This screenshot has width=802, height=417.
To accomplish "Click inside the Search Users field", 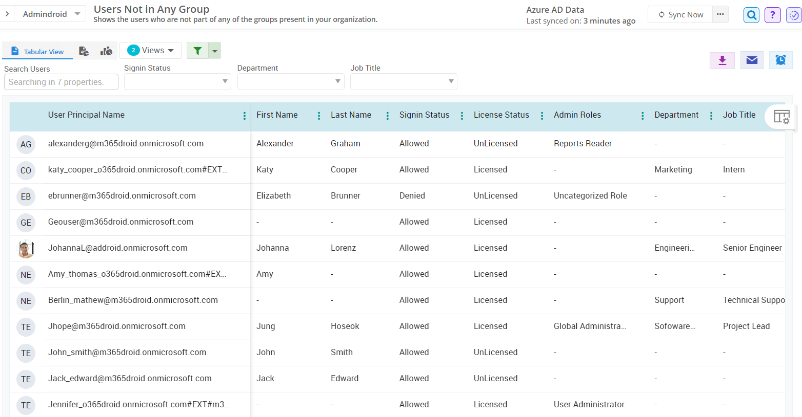I will 61,82.
